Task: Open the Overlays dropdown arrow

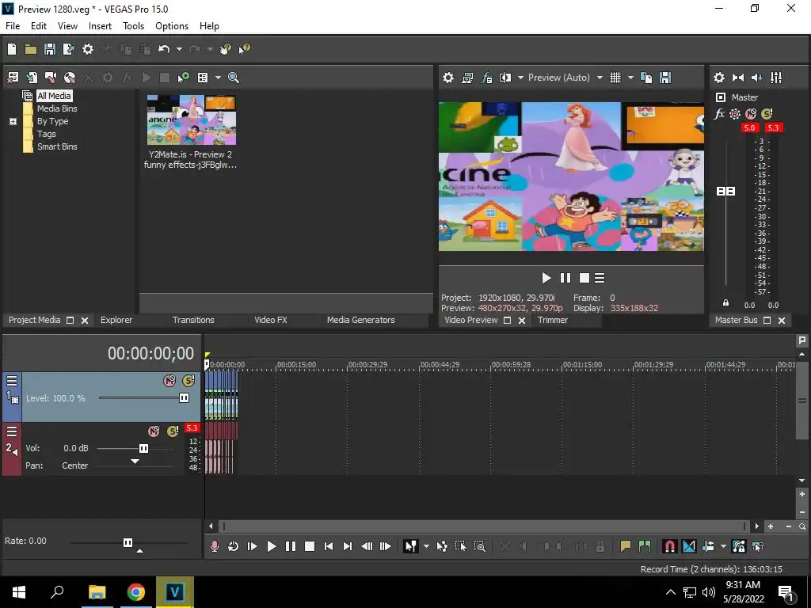Action: [x=630, y=78]
